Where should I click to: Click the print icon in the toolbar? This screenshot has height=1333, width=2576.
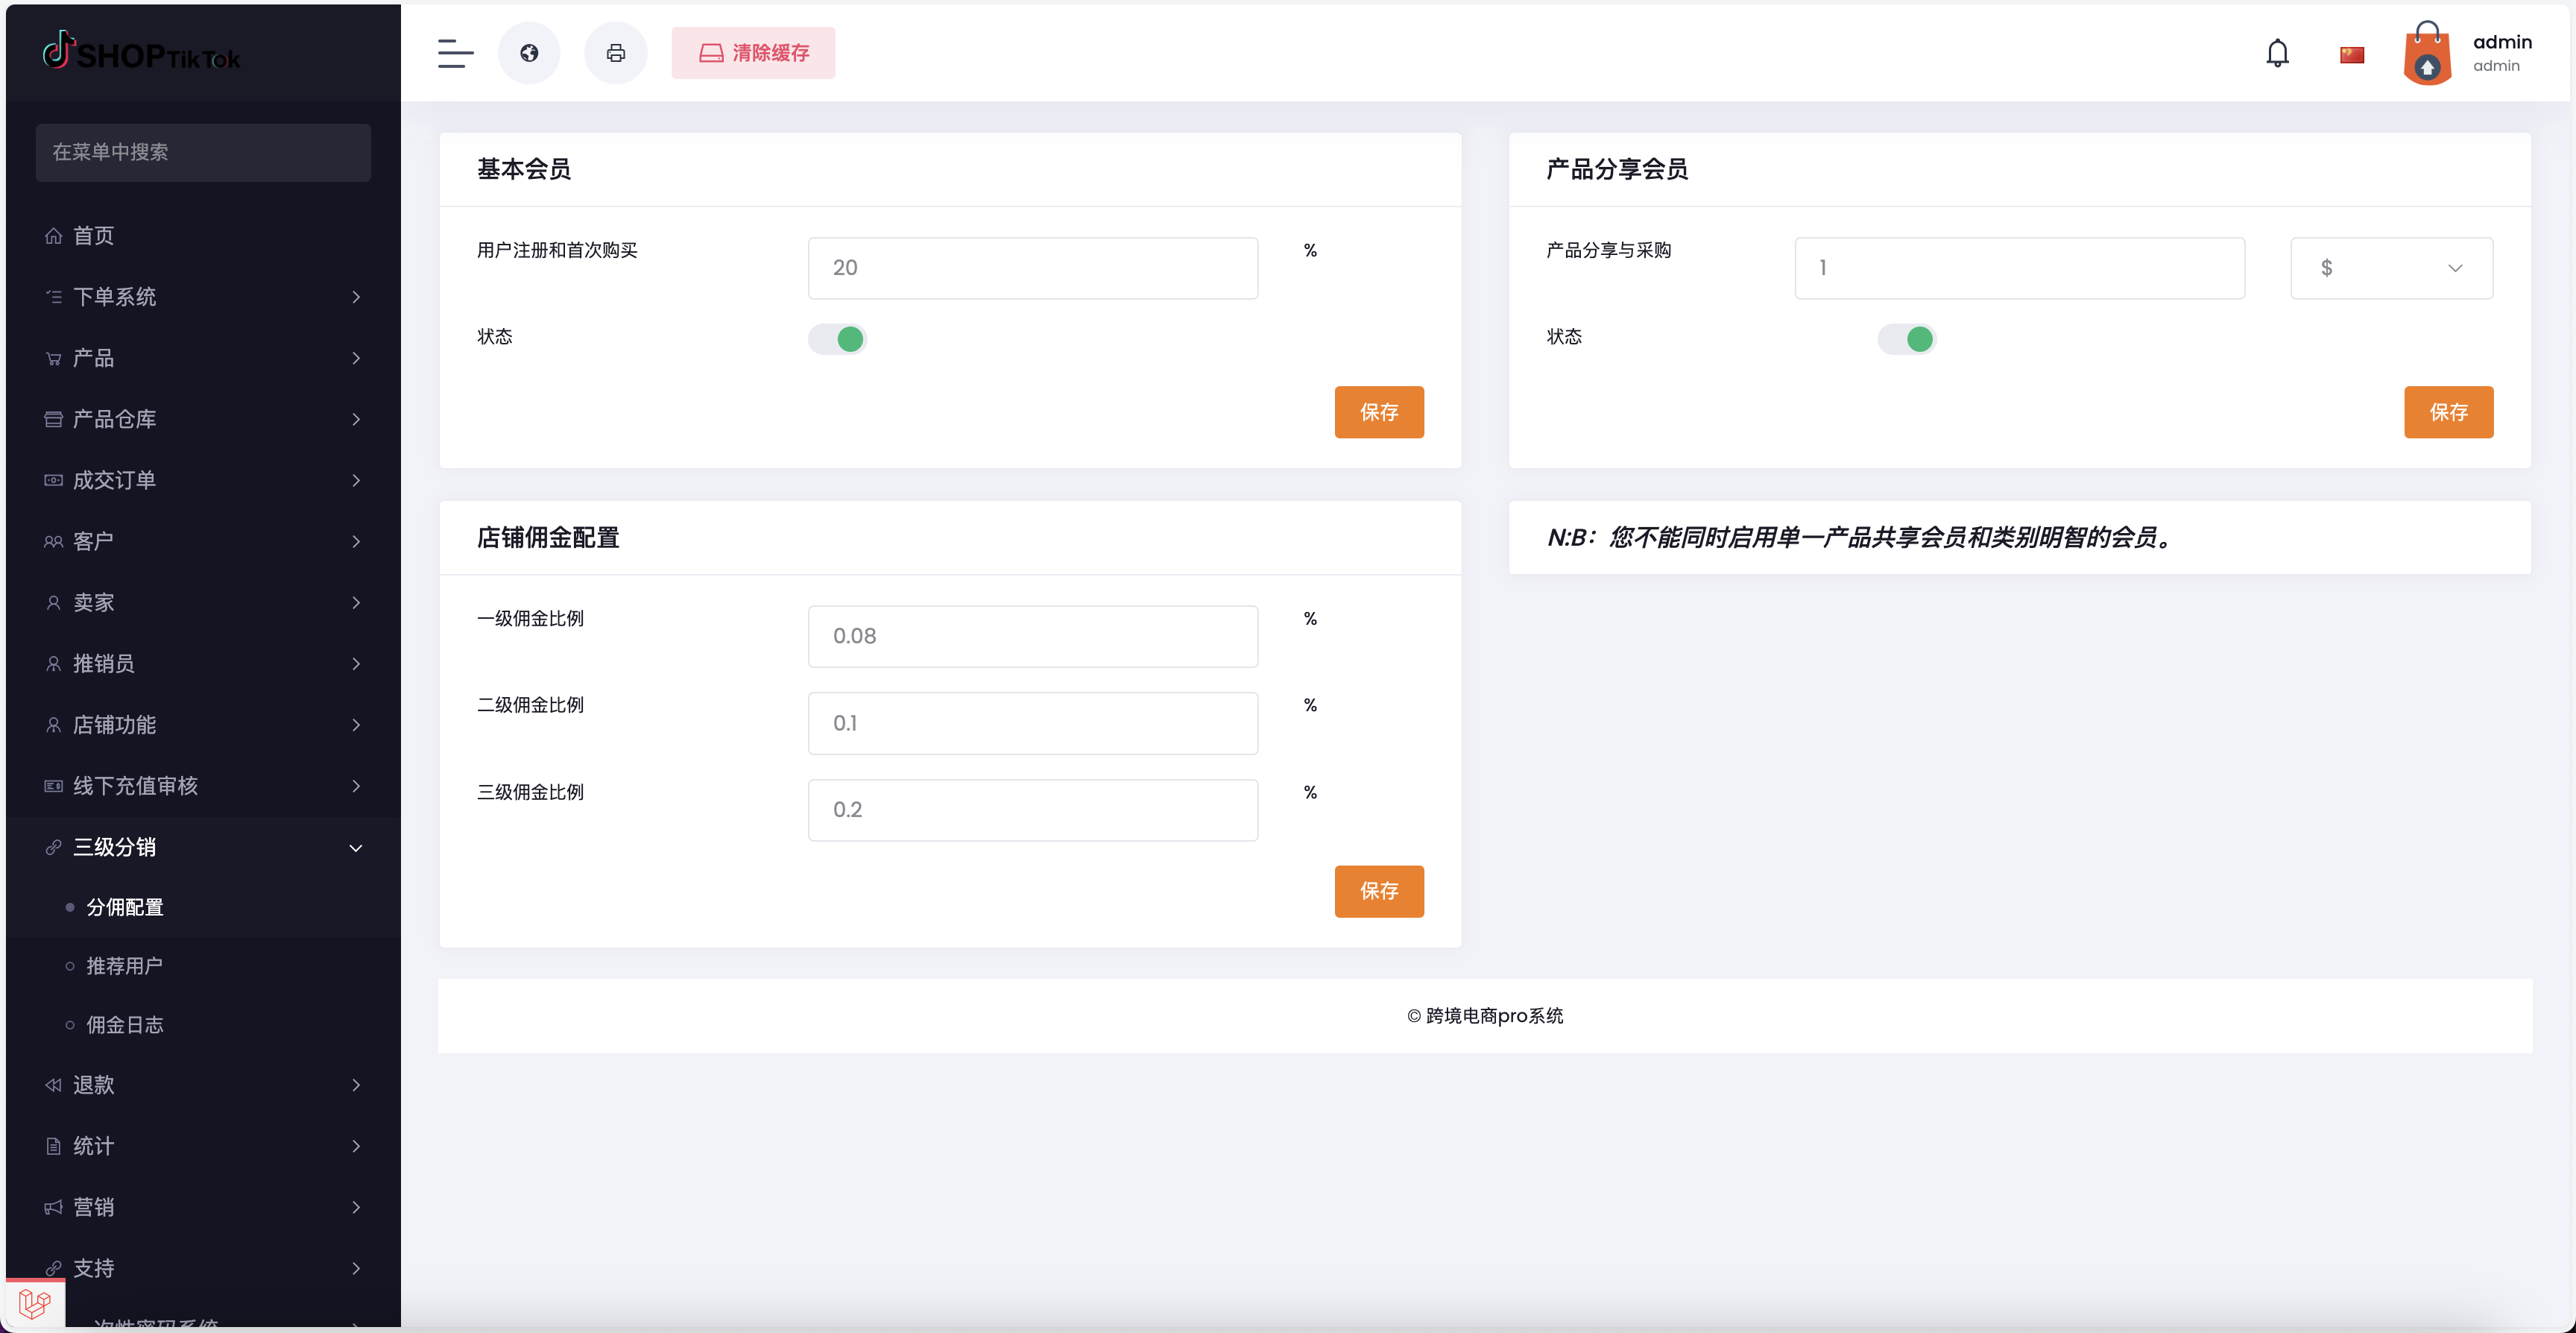click(616, 53)
